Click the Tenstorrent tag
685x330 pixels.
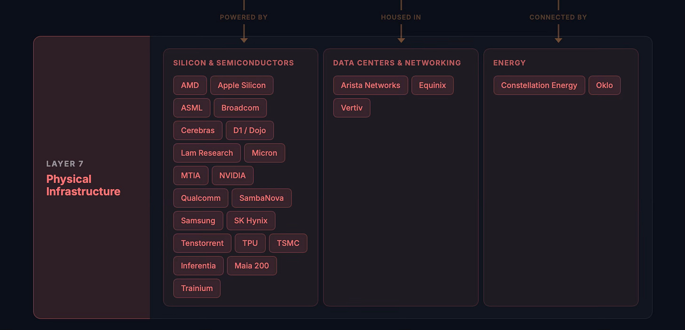click(202, 243)
